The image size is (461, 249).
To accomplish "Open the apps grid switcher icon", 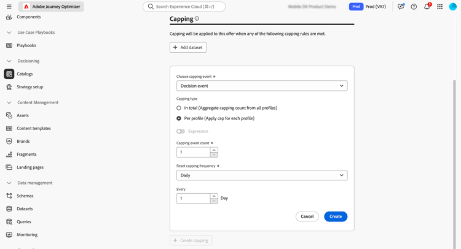I will [439, 7].
